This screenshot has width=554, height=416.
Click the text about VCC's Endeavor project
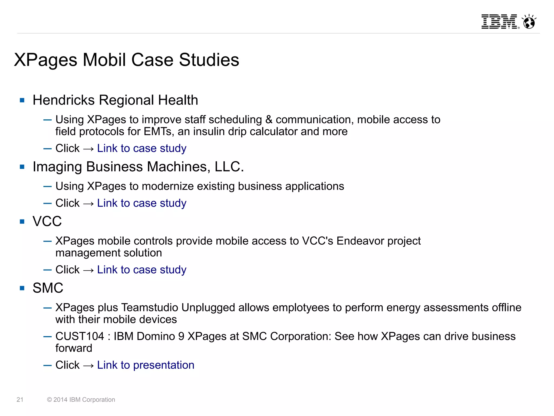(x=238, y=247)
